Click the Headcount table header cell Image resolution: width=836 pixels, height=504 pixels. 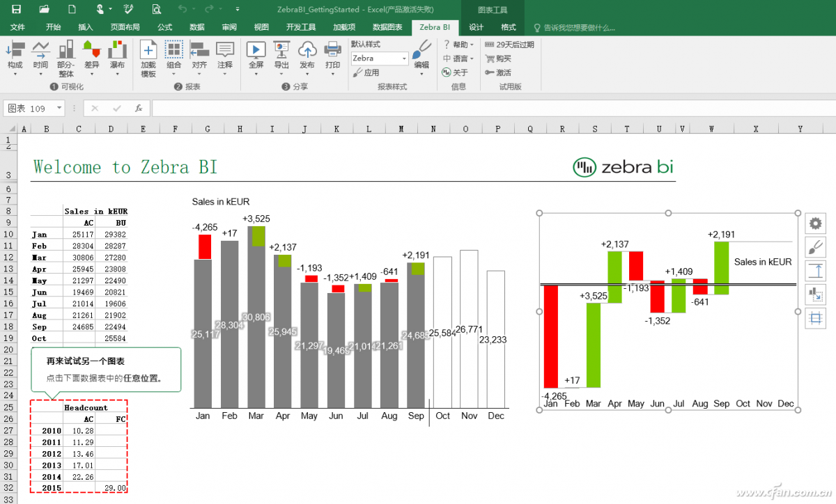[86, 407]
